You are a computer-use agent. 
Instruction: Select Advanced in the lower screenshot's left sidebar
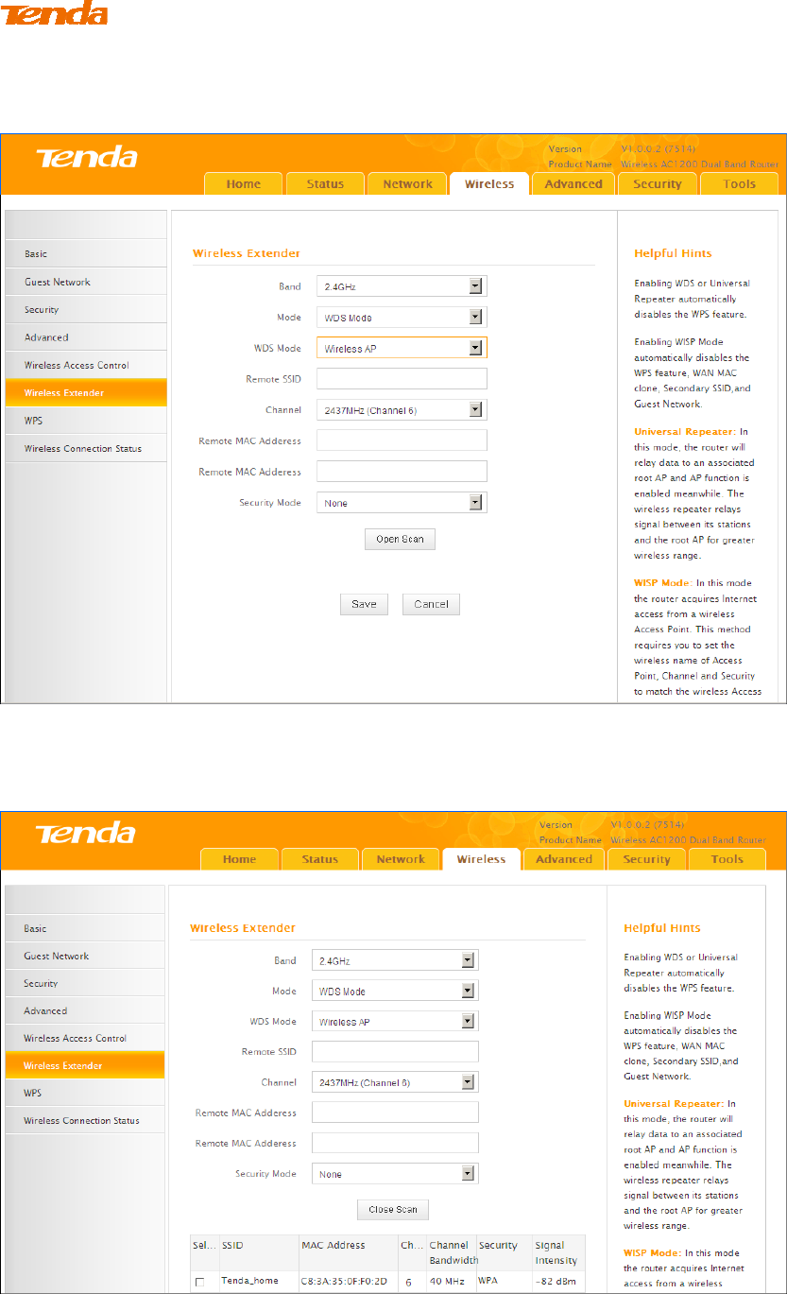click(x=85, y=1010)
